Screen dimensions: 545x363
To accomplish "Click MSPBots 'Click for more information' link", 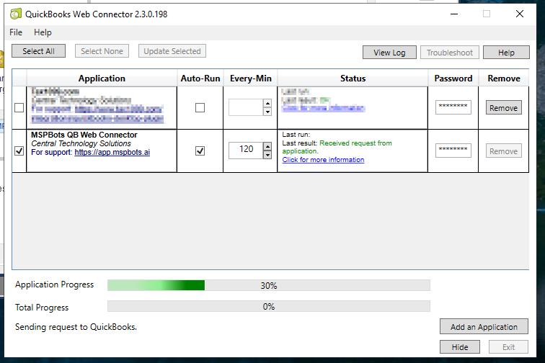I will [323, 160].
